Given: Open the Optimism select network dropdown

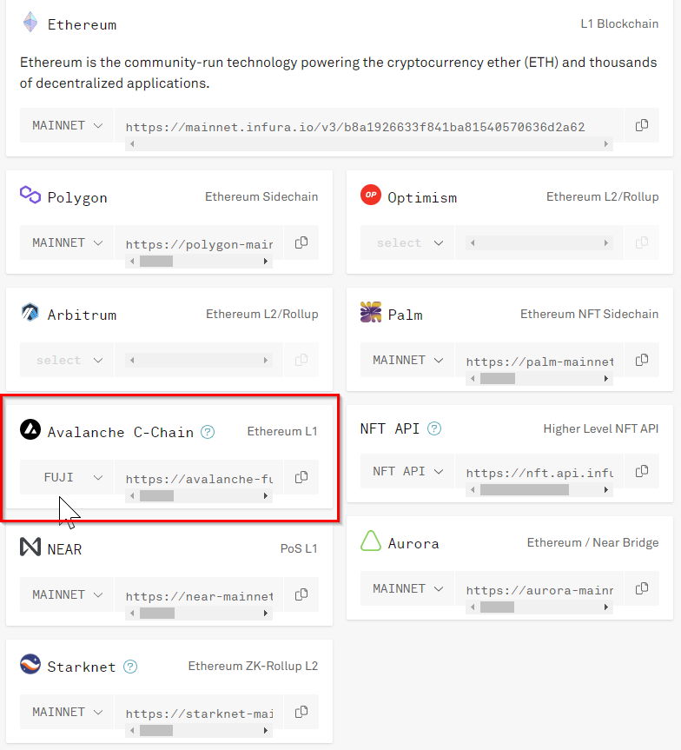Looking at the screenshot, I should click(x=407, y=242).
